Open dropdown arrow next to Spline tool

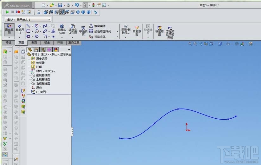(49, 26)
